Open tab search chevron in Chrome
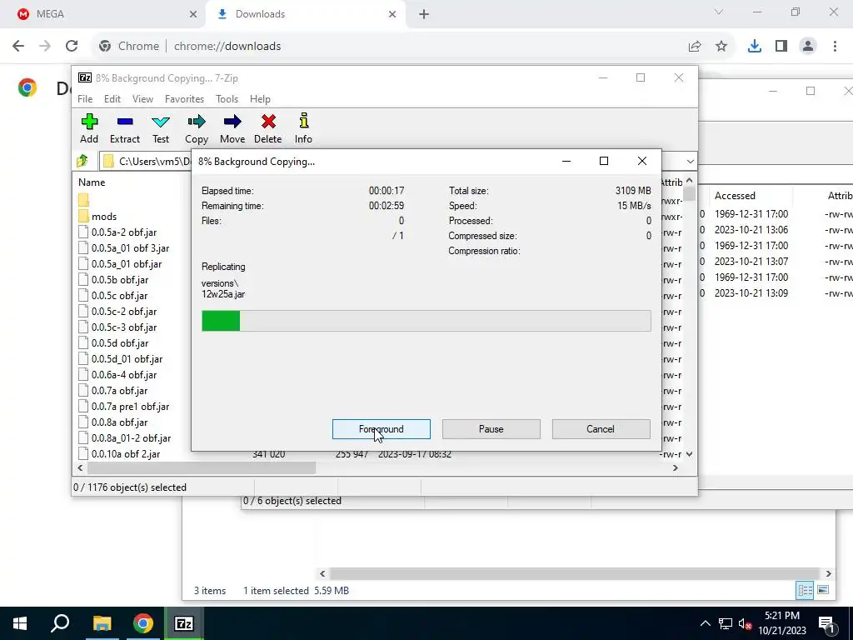This screenshot has width=853, height=640. [x=719, y=12]
